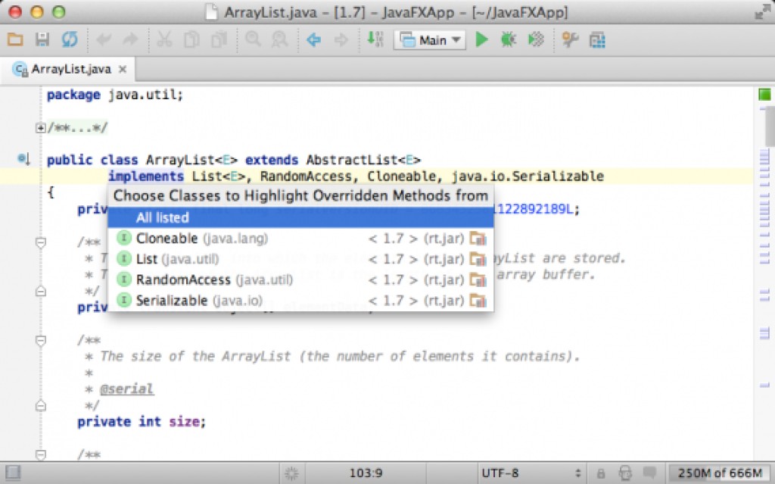This screenshot has height=484, width=775.
Task: Click the Synchronize refresh icon
Action: (x=69, y=39)
